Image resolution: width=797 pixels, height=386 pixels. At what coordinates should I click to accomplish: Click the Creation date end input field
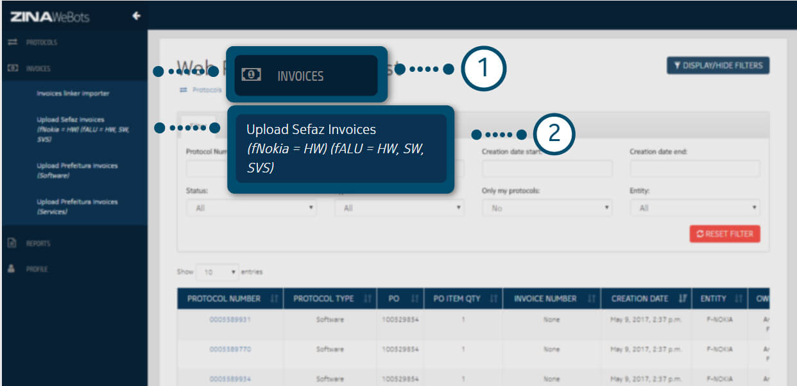click(695, 169)
